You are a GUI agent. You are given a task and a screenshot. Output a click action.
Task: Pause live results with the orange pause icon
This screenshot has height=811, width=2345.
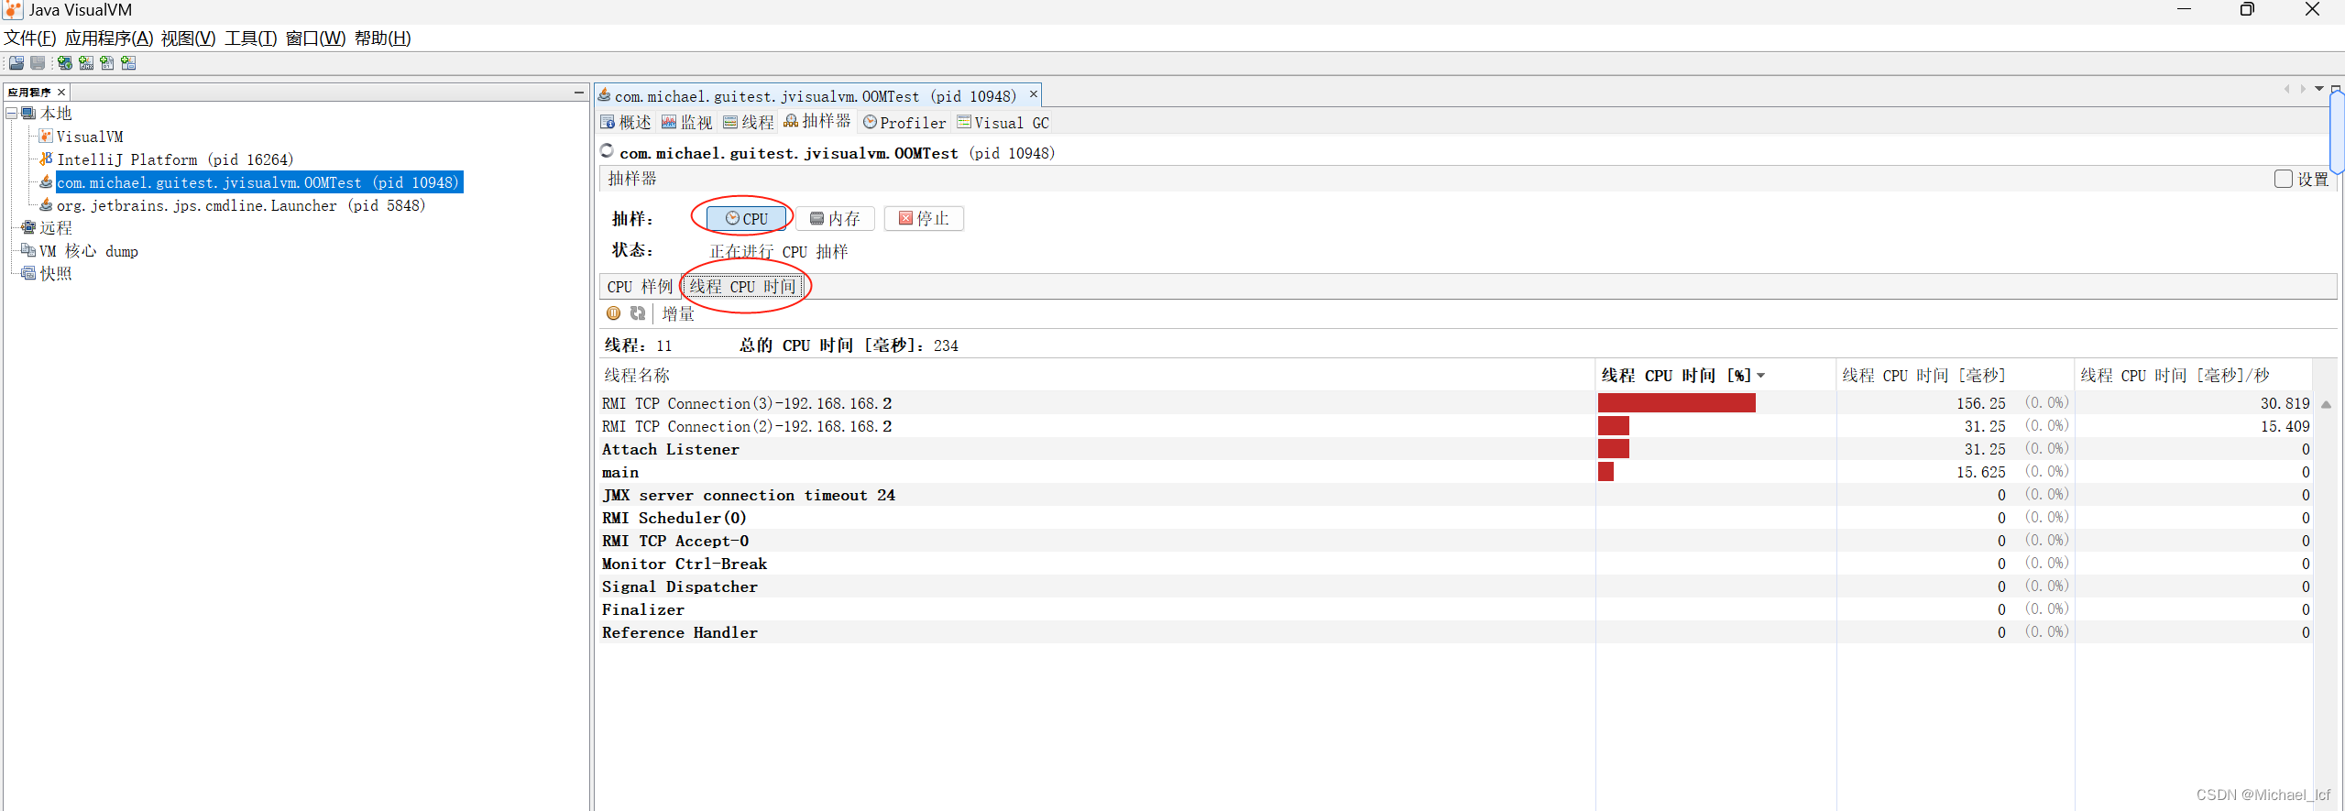click(x=614, y=313)
